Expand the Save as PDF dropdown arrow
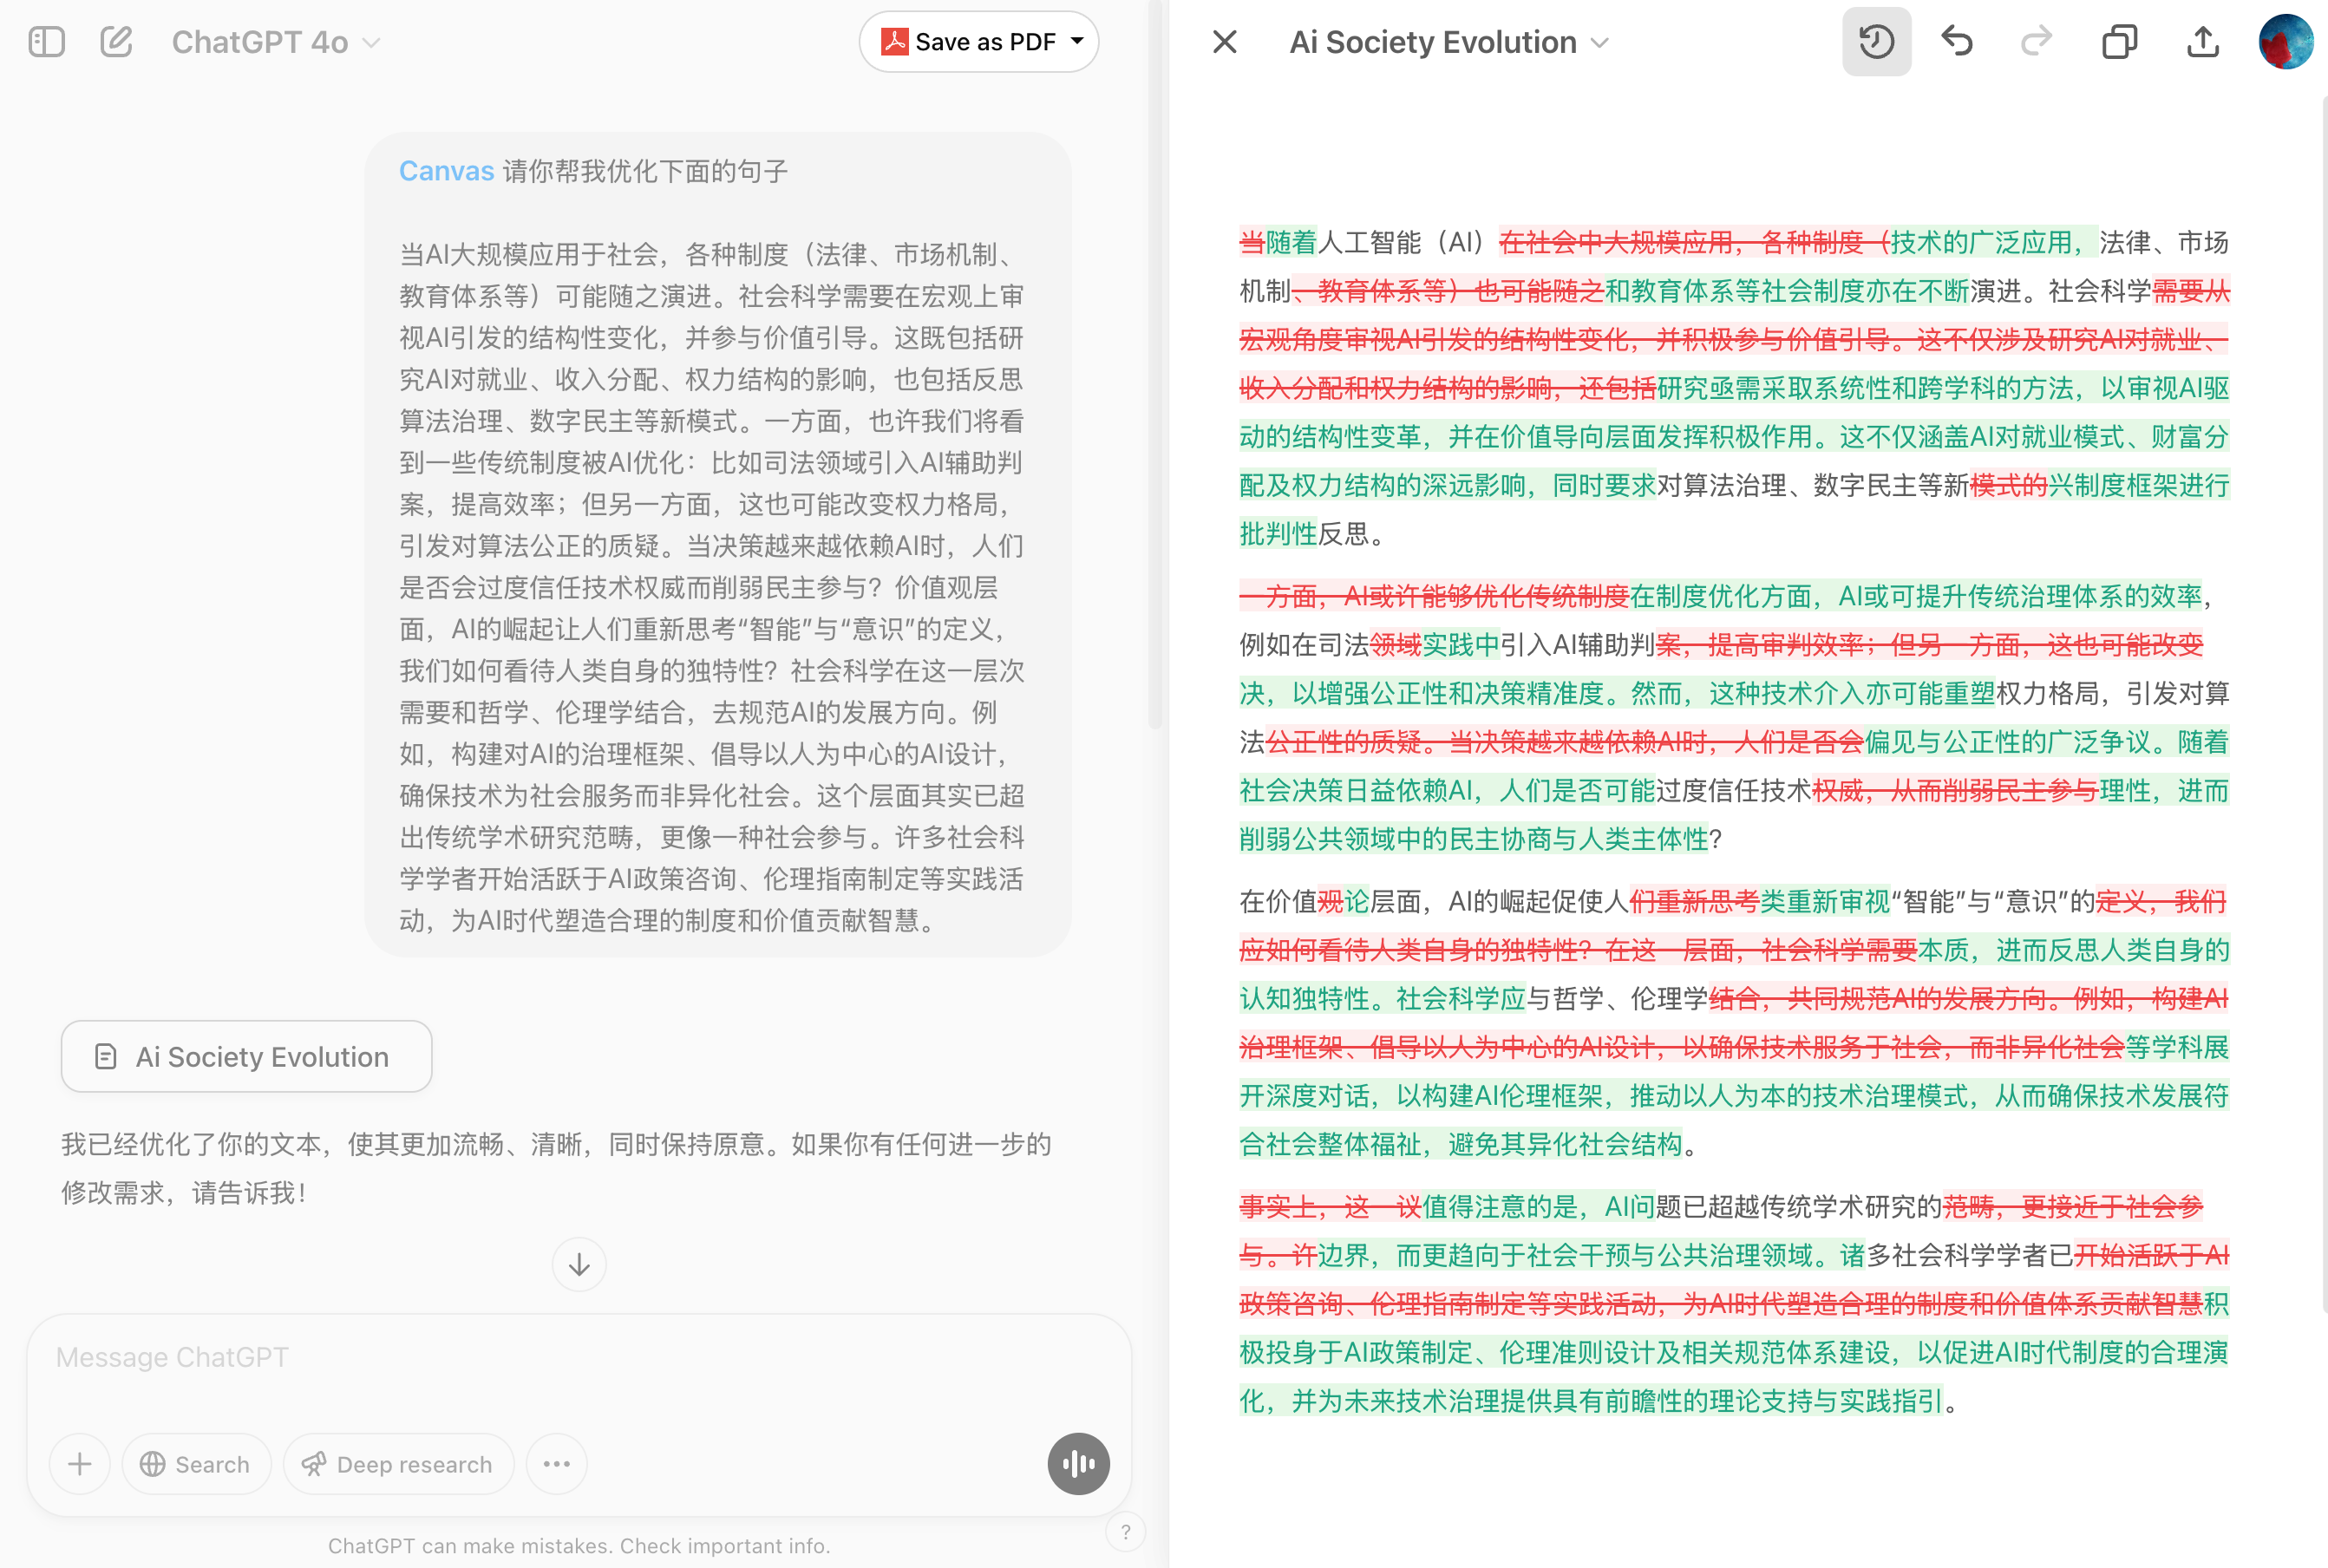The height and width of the screenshot is (1568, 2328). 1077,42
